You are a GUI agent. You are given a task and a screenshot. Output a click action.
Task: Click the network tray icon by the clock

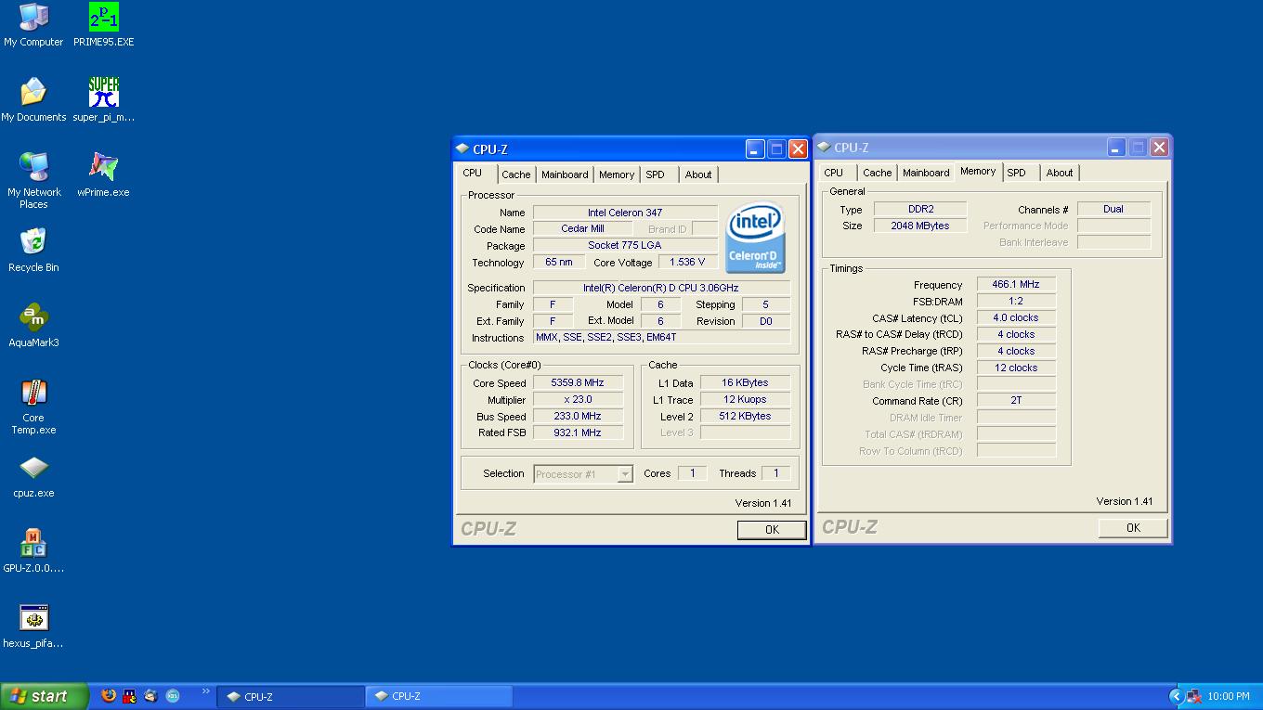(1194, 696)
